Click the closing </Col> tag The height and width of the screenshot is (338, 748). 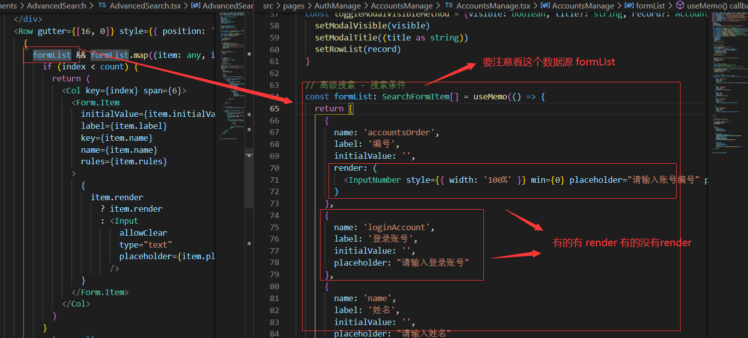pyautogui.click(x=76, y=304)
